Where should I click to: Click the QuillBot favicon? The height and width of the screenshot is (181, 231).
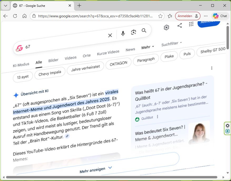tap(137, 119)
